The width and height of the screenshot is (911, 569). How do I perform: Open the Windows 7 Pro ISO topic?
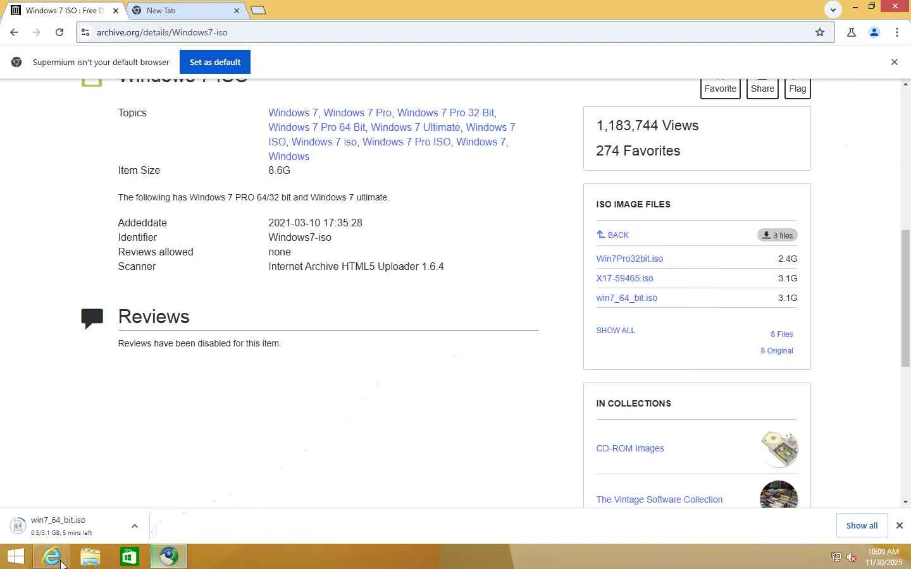(x=406, y=142)
